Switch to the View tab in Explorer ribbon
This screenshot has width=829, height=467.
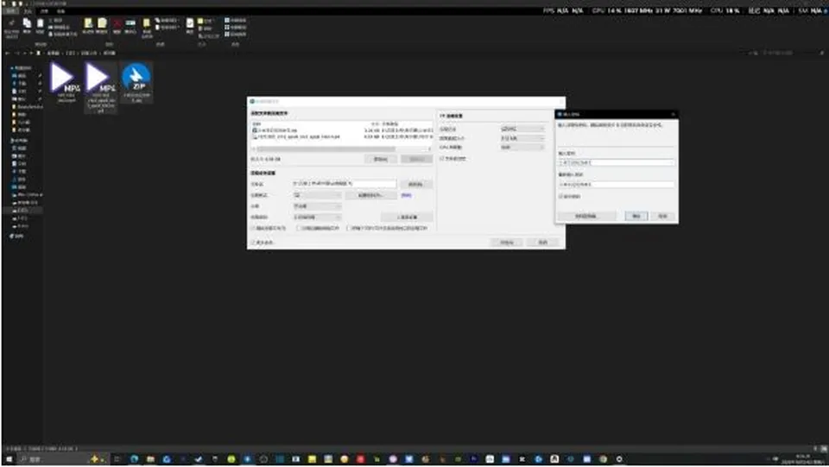pos(60,10)
